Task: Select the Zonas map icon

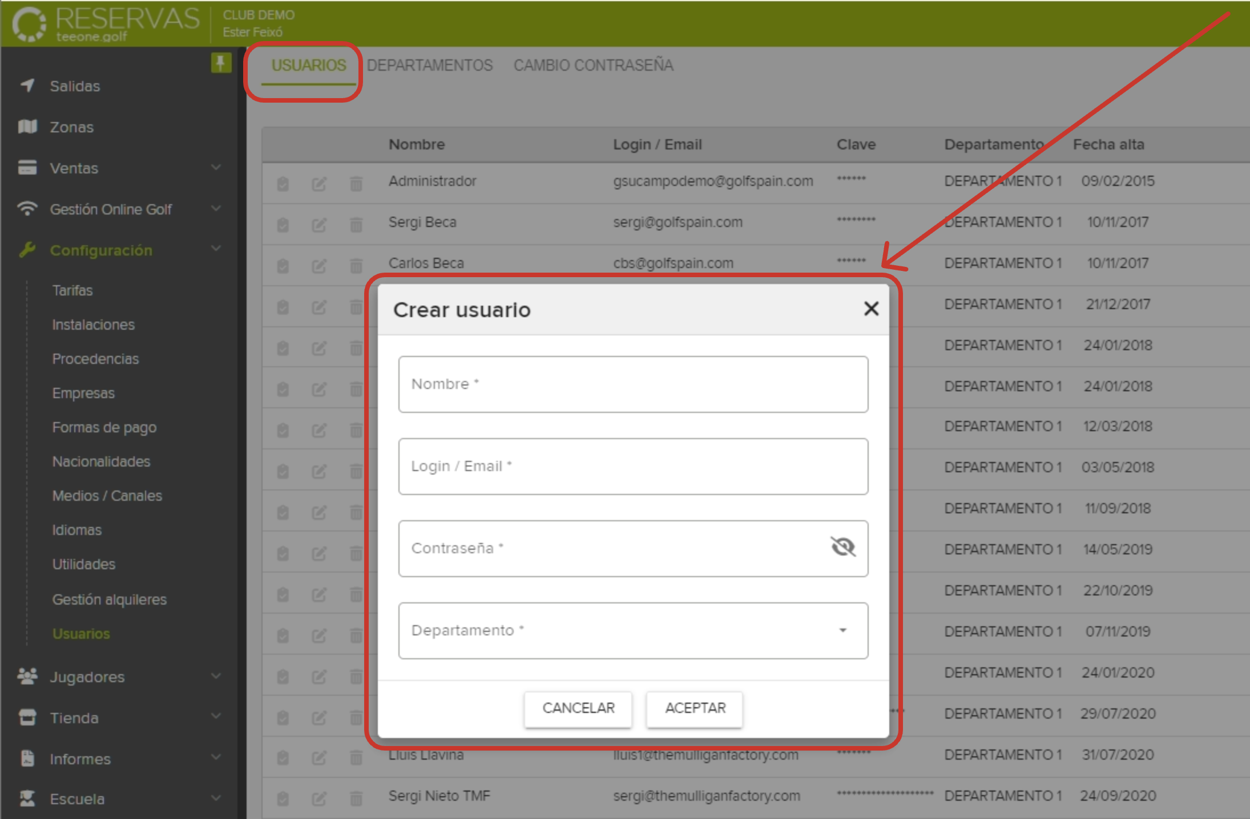Action: (x=28, y=127)
